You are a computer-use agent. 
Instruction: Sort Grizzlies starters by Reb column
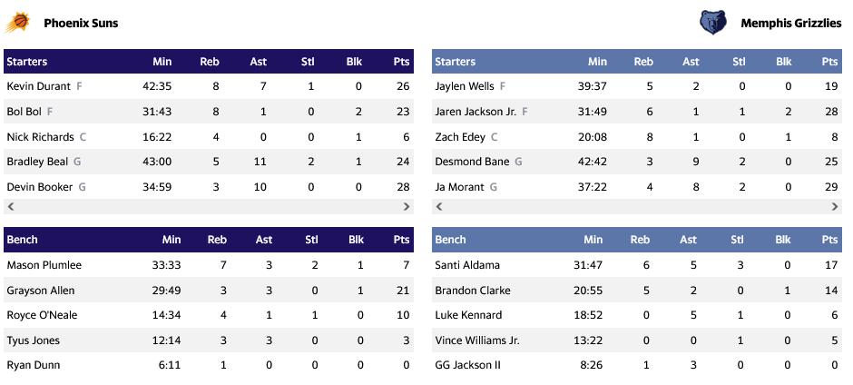[642, 62]
